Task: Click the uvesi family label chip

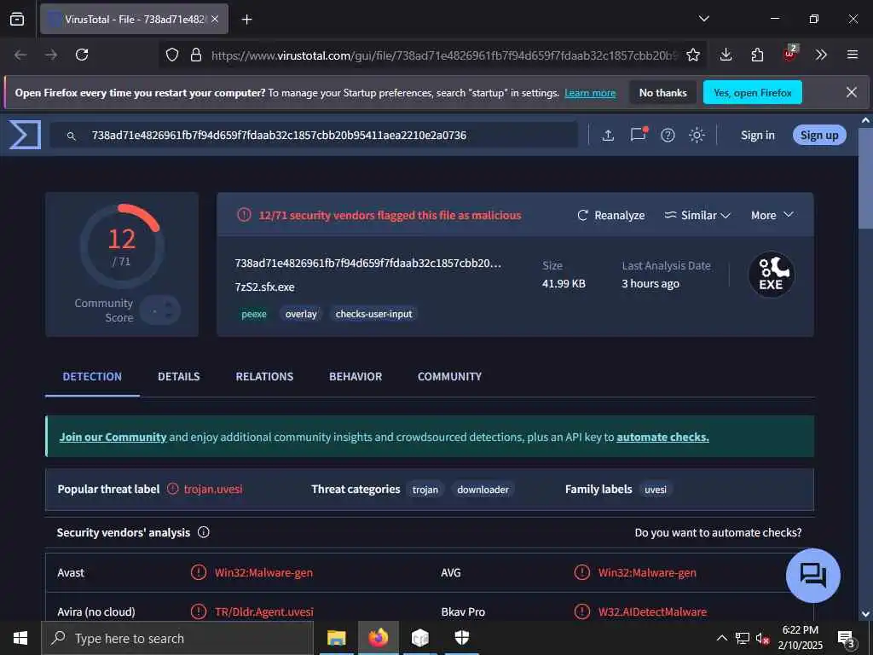Action: click(656, 490)
